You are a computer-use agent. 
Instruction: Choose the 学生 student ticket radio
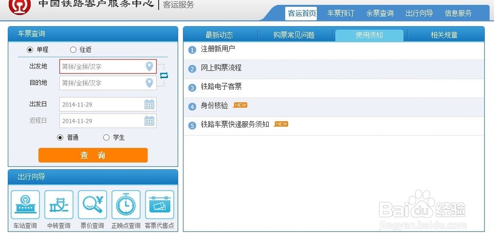click(x=106, y=138)
